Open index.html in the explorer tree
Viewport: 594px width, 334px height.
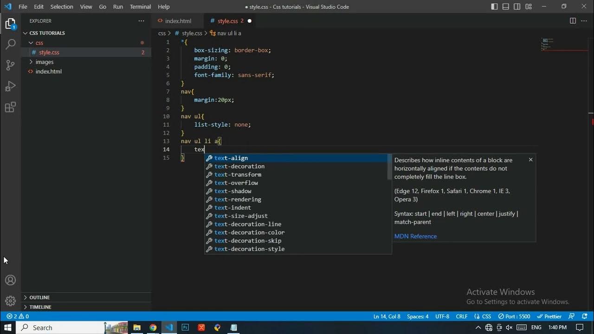[x=86, y=71]
